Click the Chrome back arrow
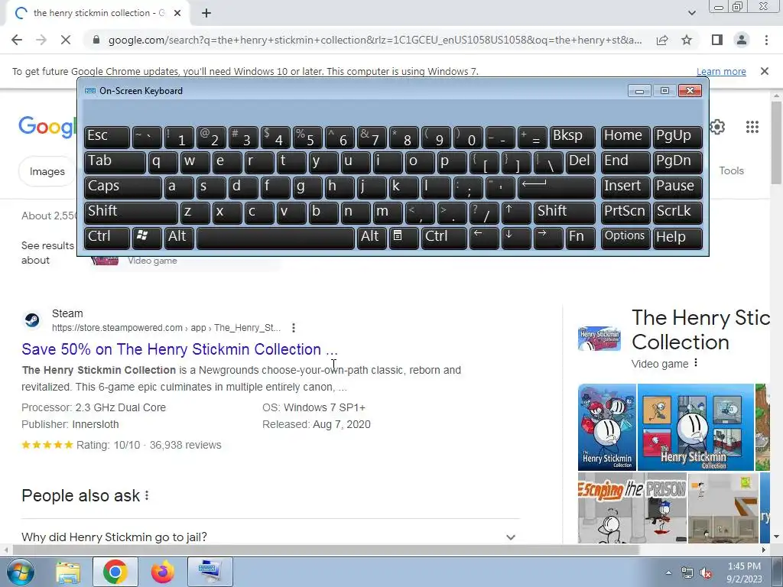The image size is (783, 587). tap(17, 40)
